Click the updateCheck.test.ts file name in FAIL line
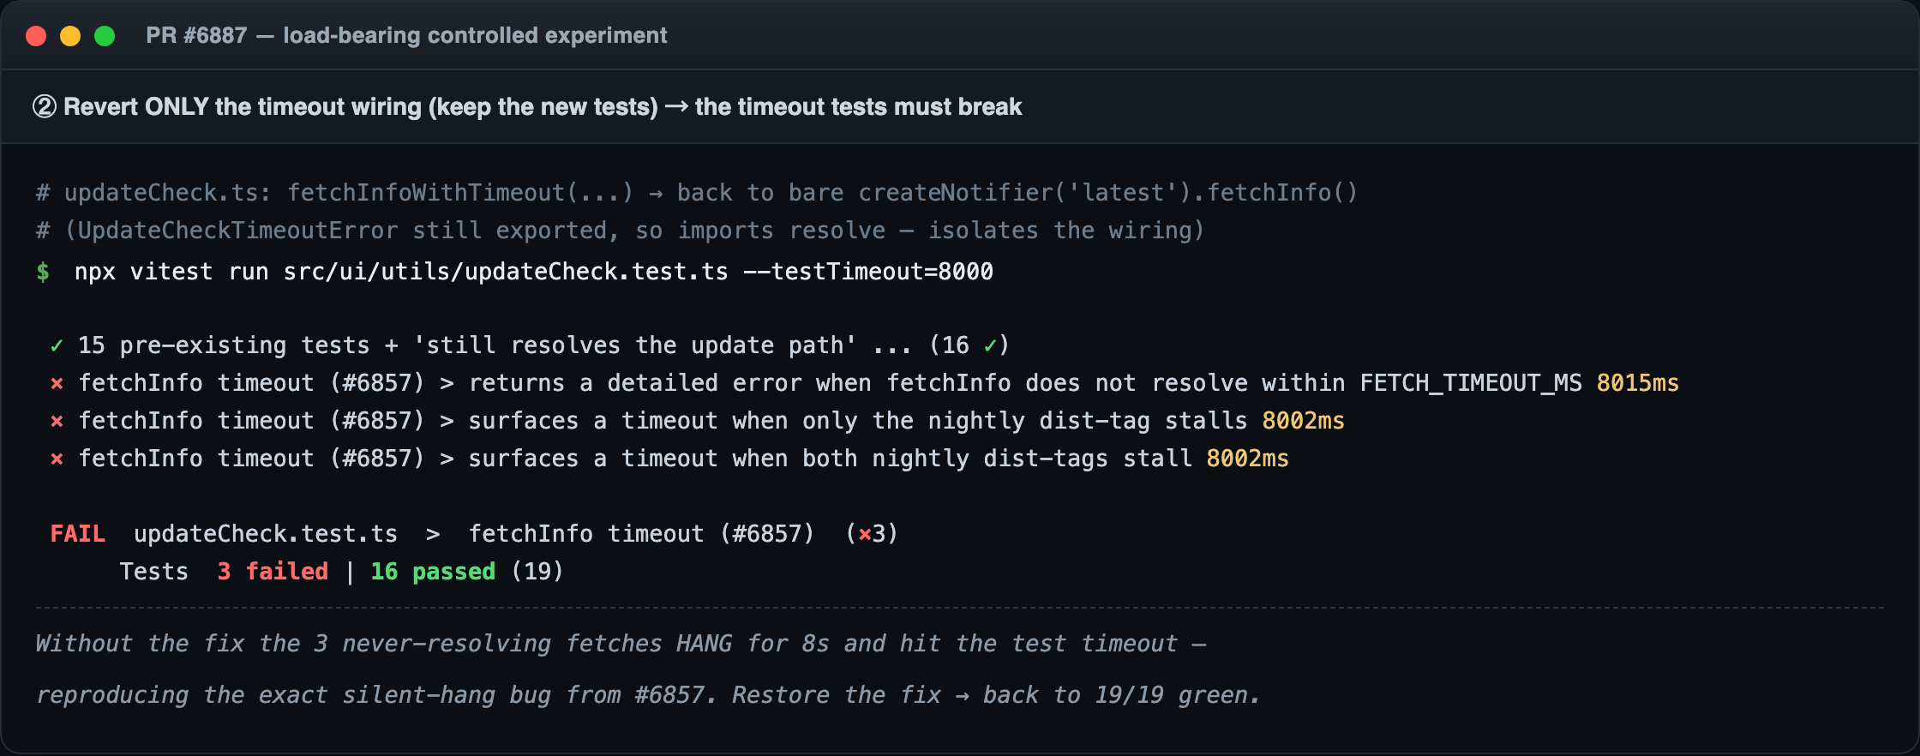 coord(266,534)
